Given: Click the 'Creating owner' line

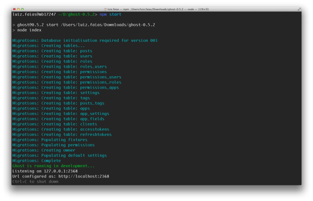Looking at the screenshot, I should click(x=44, y=150).
